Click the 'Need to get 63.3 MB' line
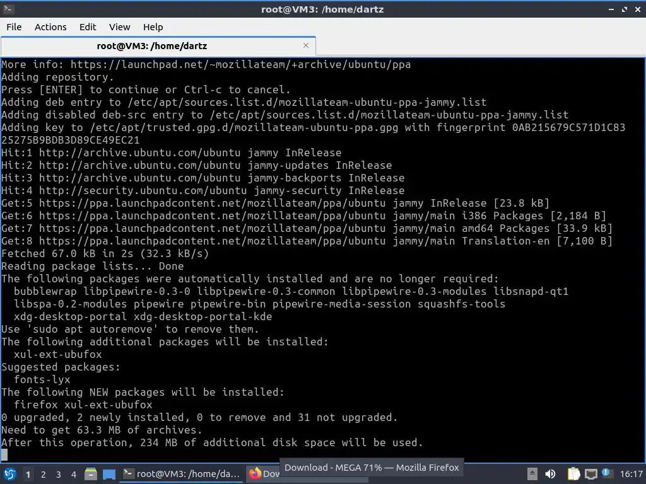Image resolution: width=646 pixels, height=484 pixels. [x=102, y=430]
